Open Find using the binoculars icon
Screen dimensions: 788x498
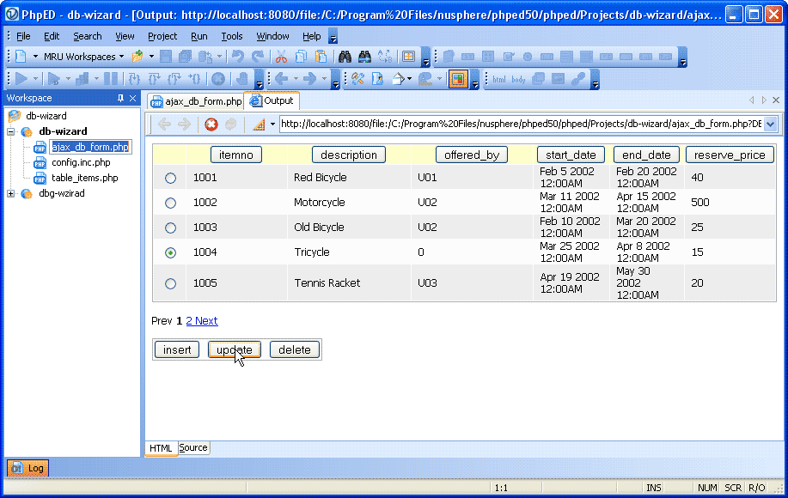[x=345, y=57]
